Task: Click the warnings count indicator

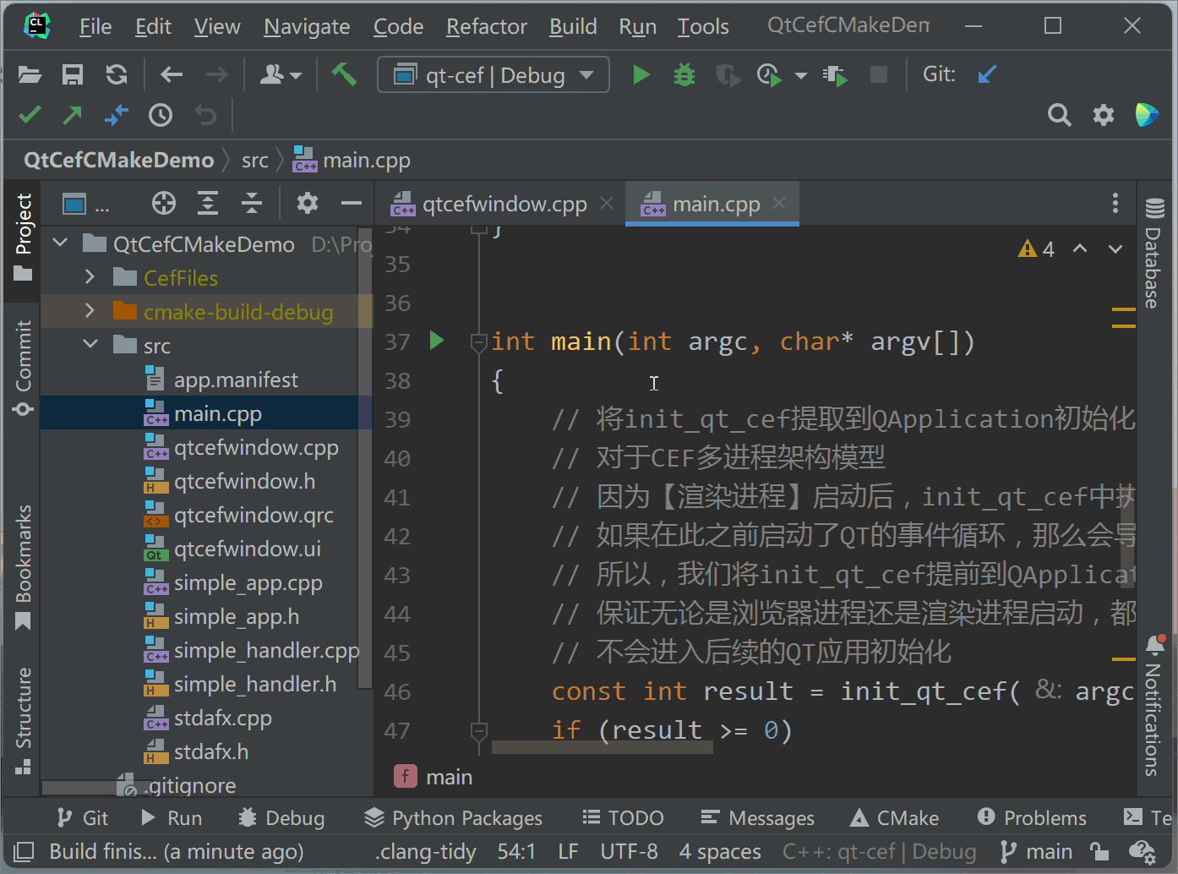Action: [x=1037, y=249]
